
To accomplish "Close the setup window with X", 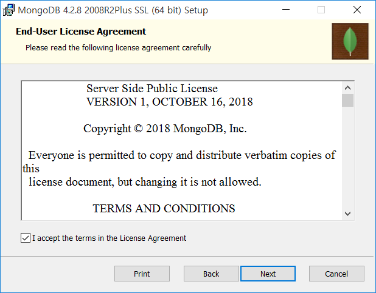I will (x=357, y=10).
